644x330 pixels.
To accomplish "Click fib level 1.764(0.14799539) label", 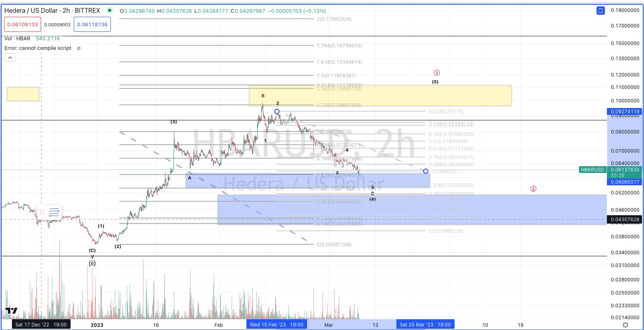I will click(x=339, y=46).
